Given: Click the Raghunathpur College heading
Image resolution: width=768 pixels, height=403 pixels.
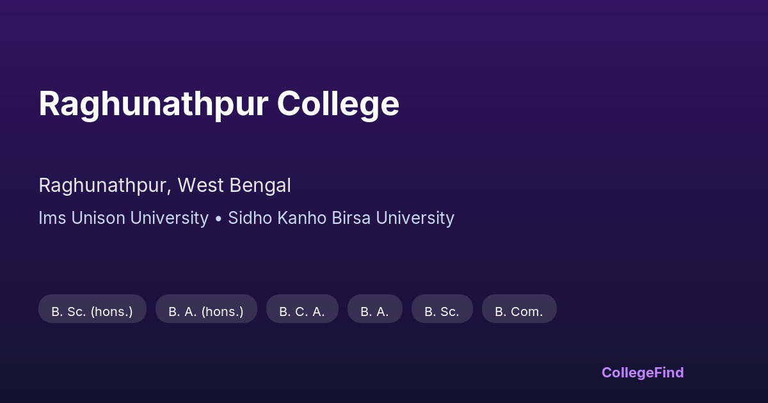Looking at the screenshot, I should [219, 104].
